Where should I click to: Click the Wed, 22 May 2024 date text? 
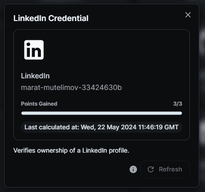[x=109, y=127]
